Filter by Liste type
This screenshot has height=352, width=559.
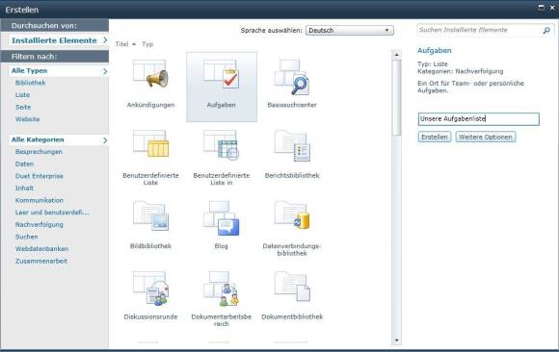tap(22, 94)
